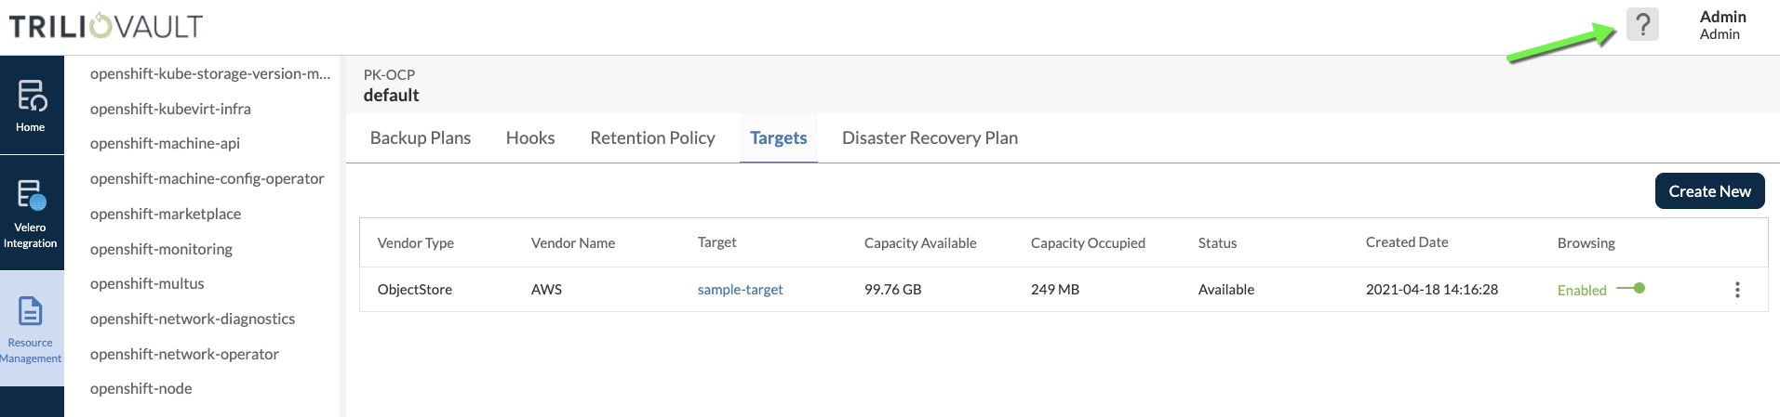
Task: Go to Disaster Recovery Plan tab
Action: (929, 138)
